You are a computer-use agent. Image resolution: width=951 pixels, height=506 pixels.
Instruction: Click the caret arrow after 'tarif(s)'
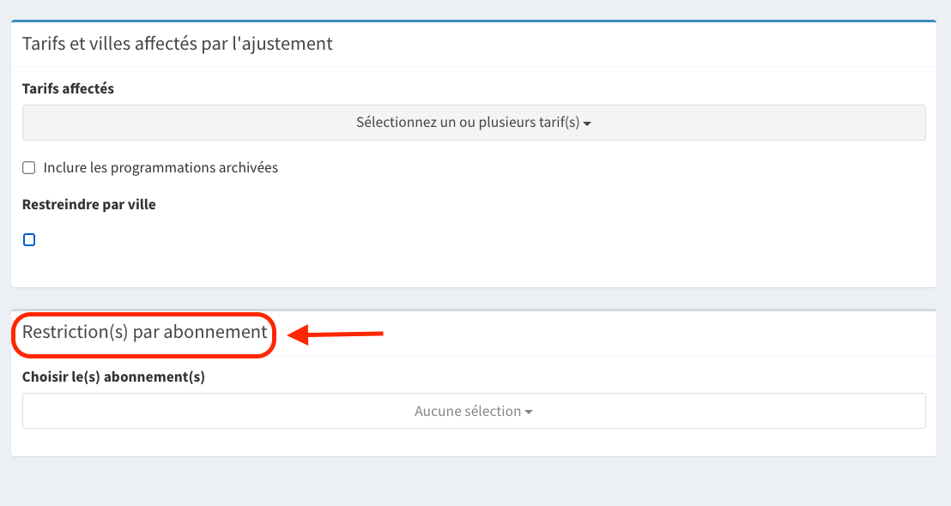click(x=587, y=123)
